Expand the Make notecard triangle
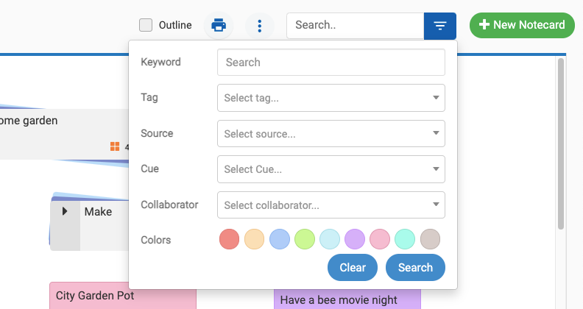 65,211
